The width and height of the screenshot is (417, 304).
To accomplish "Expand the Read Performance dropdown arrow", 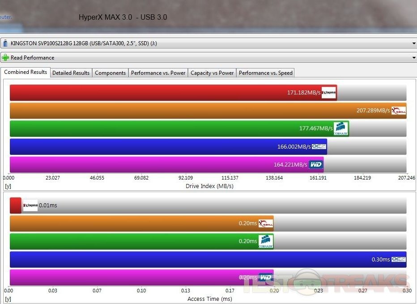I will coord(413,58).
